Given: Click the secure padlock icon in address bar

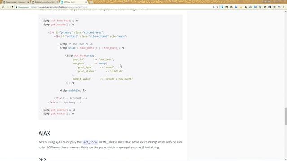Looking at the screenshot, I should pos(16,7).
